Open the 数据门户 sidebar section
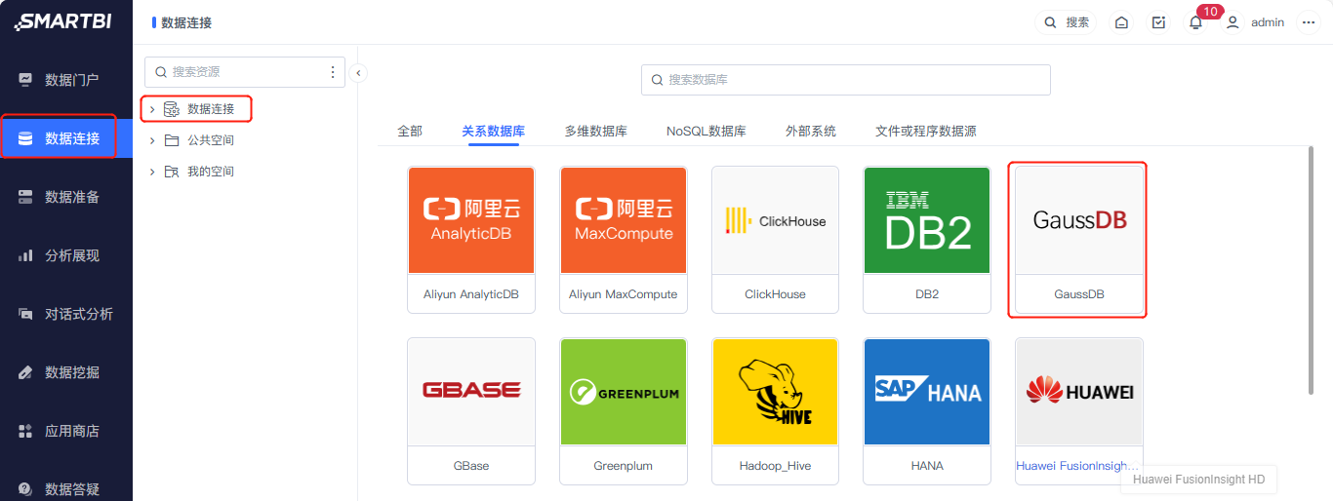 point(66,80)
